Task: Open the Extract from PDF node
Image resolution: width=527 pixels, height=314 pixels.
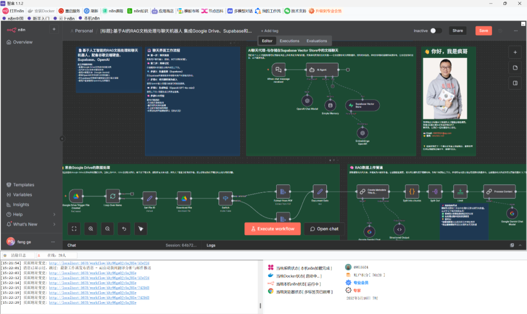Action: click(283, 192)
